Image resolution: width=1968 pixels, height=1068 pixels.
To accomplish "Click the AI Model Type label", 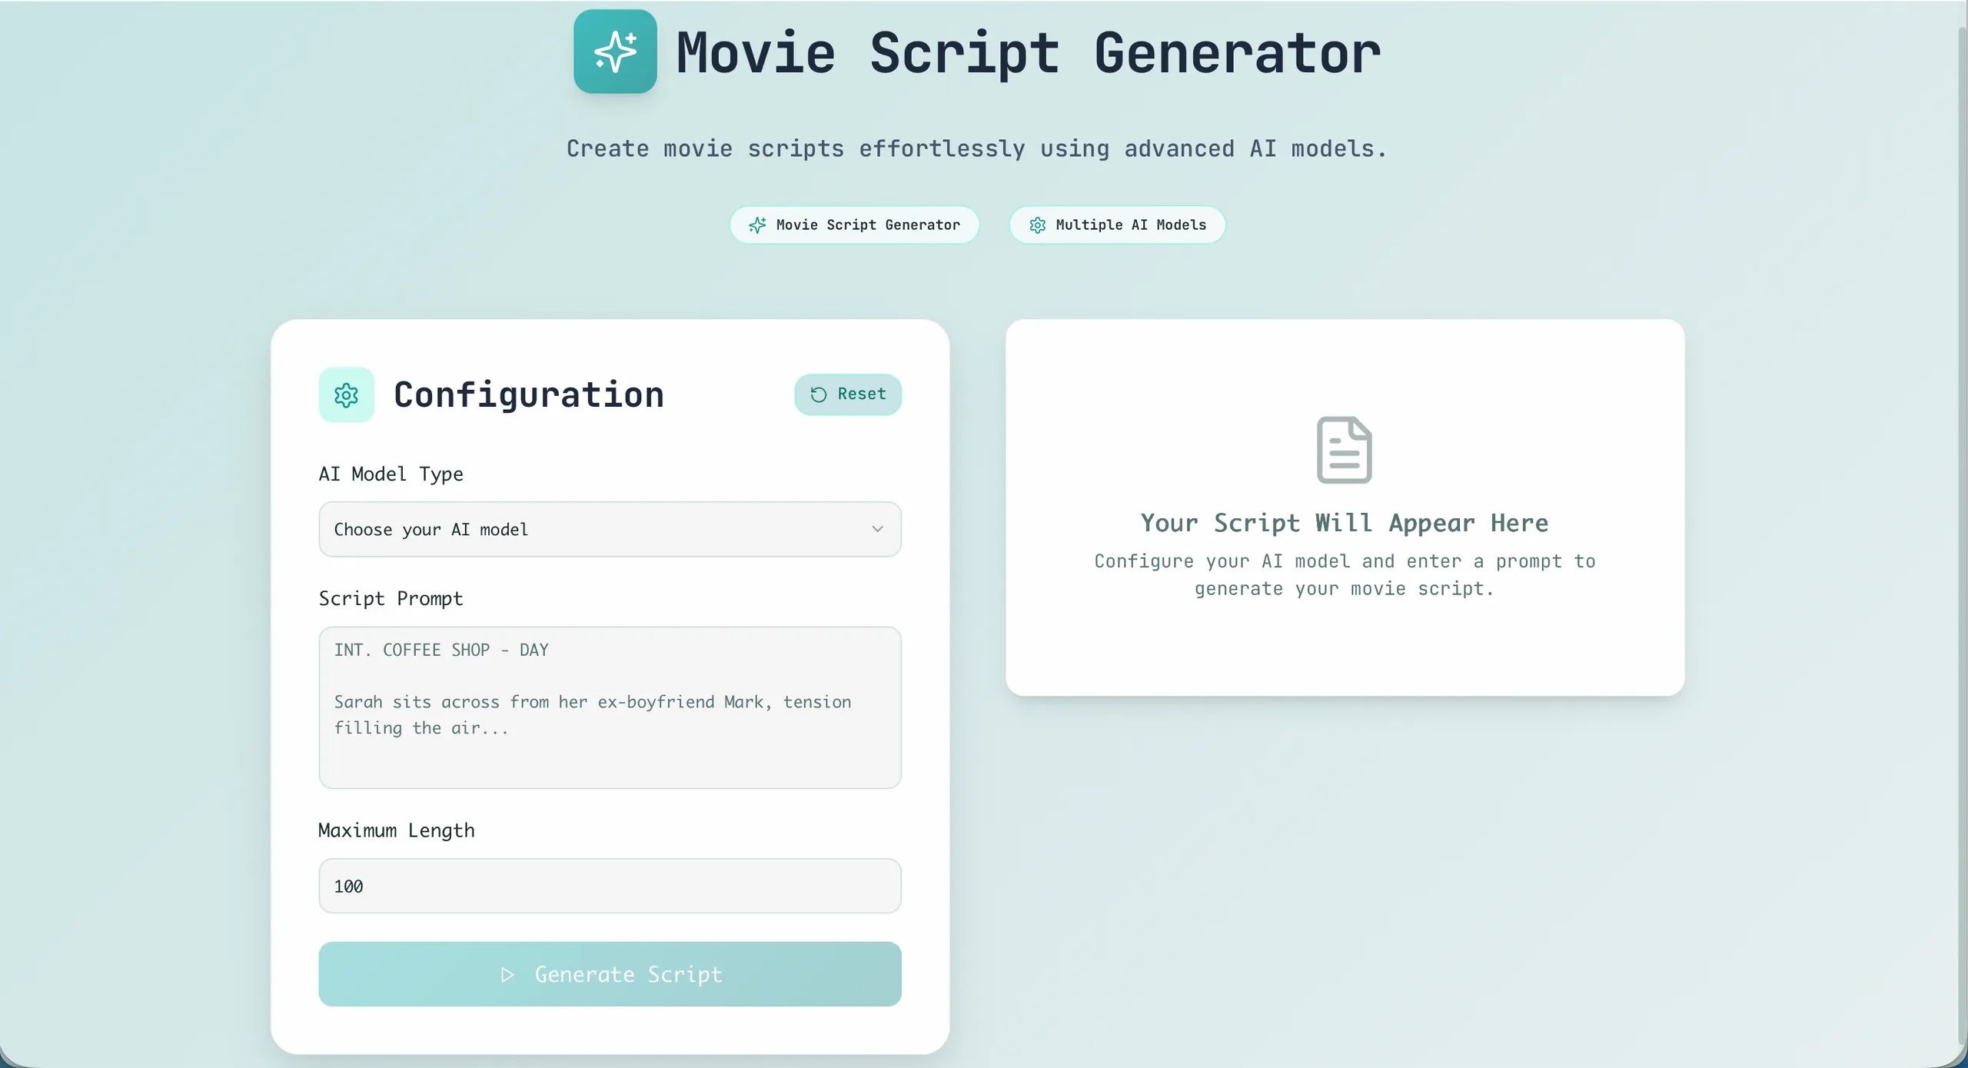I will pyautogui.click(x=391, y=474).
